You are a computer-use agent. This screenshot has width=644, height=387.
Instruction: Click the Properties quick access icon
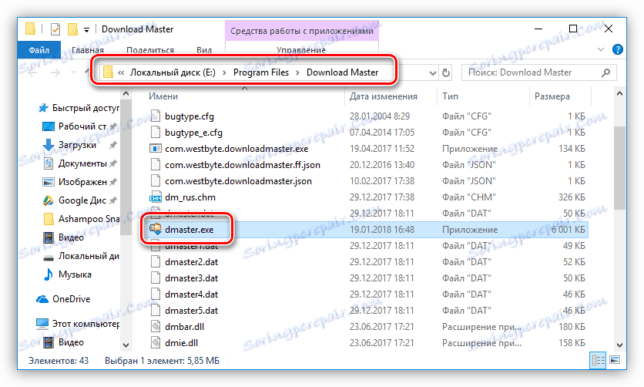pos(55,29)
